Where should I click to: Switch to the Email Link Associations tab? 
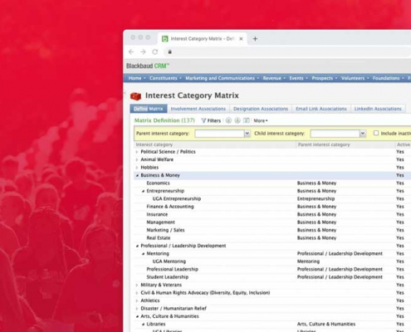click(x=321, y=109)
